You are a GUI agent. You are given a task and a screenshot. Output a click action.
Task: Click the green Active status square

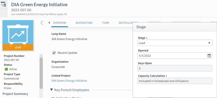coord(6,69)
